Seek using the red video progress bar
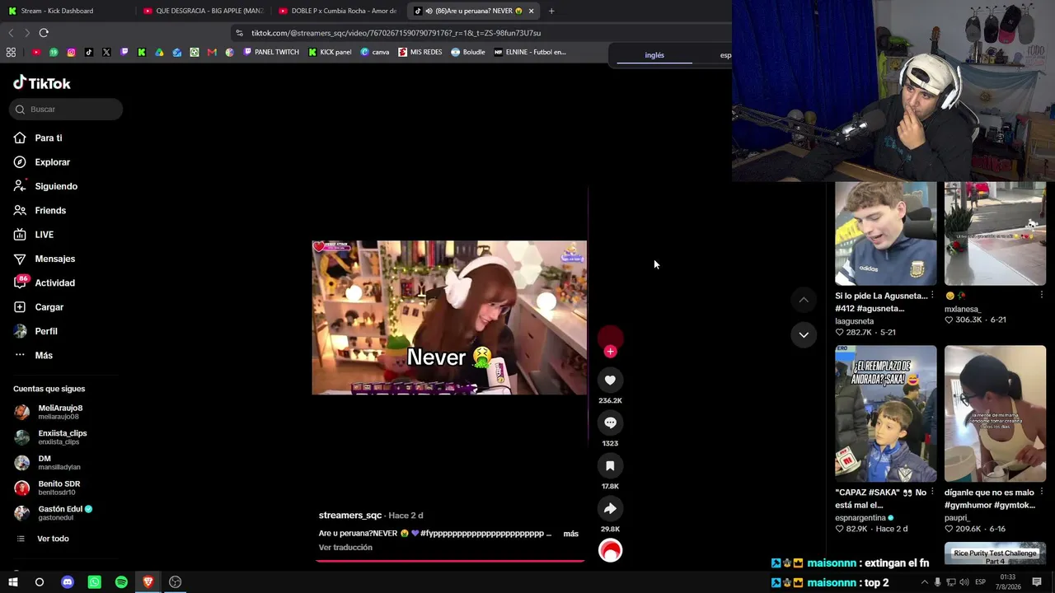 pyautogui.click(x=450, y=562)
